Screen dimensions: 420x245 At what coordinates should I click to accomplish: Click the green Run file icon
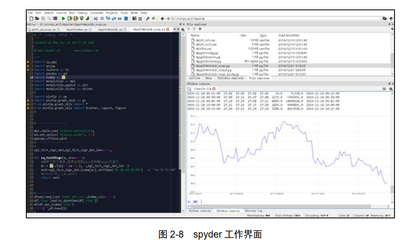[63, 18]
